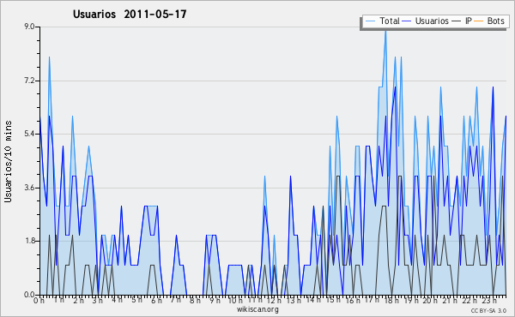The image size is (515, 317).
Task: Click the dark blue Usuarios legend line
Action: pos(407,21)
